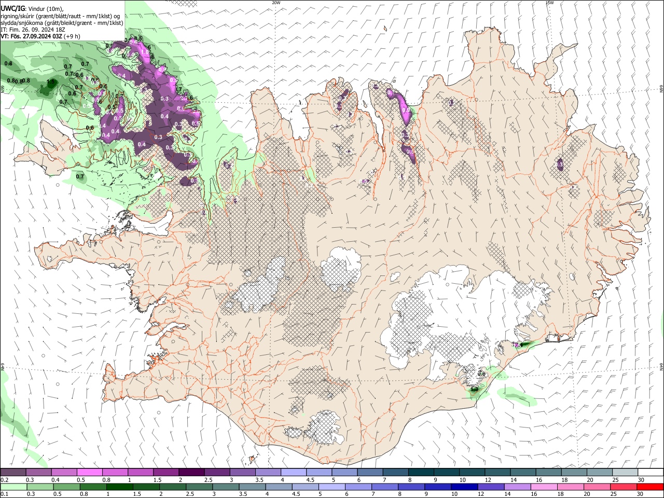Select the medium green 0.5–0.8 lower legend swatch
The image size is (664, 498).
point(66,487)
